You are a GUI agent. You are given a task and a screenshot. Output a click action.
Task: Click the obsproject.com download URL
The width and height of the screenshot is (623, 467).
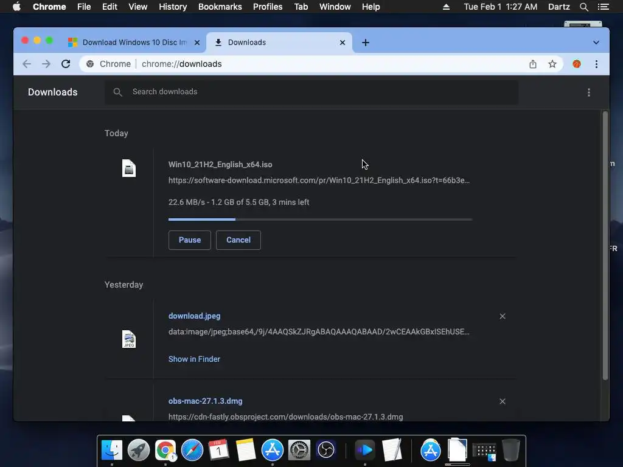tap(286, 417)
